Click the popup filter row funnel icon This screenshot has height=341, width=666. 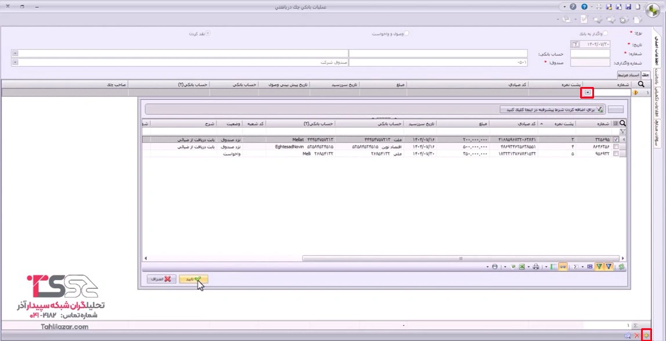click(622, 131)
